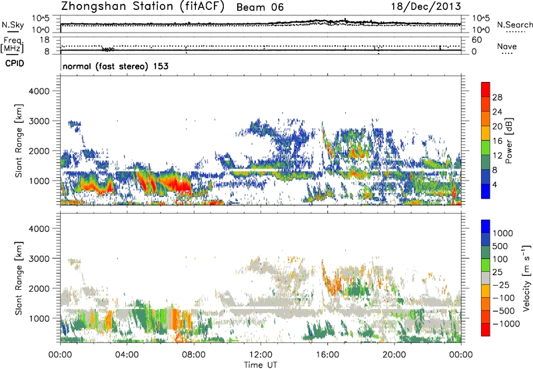Click the "20:00" time tick label
The width and height of the screenshot is (533, 369).
(x=394, y=355)
